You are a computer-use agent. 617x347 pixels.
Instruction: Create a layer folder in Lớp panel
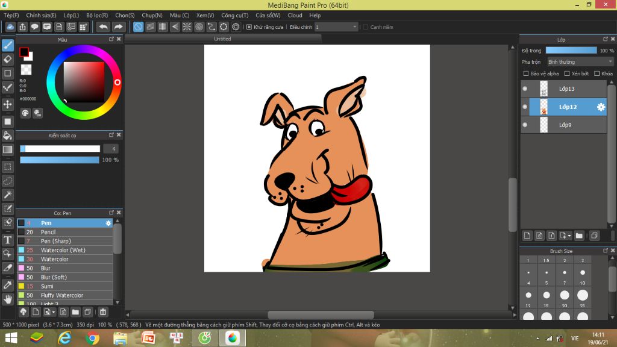[x=579, y=236]
